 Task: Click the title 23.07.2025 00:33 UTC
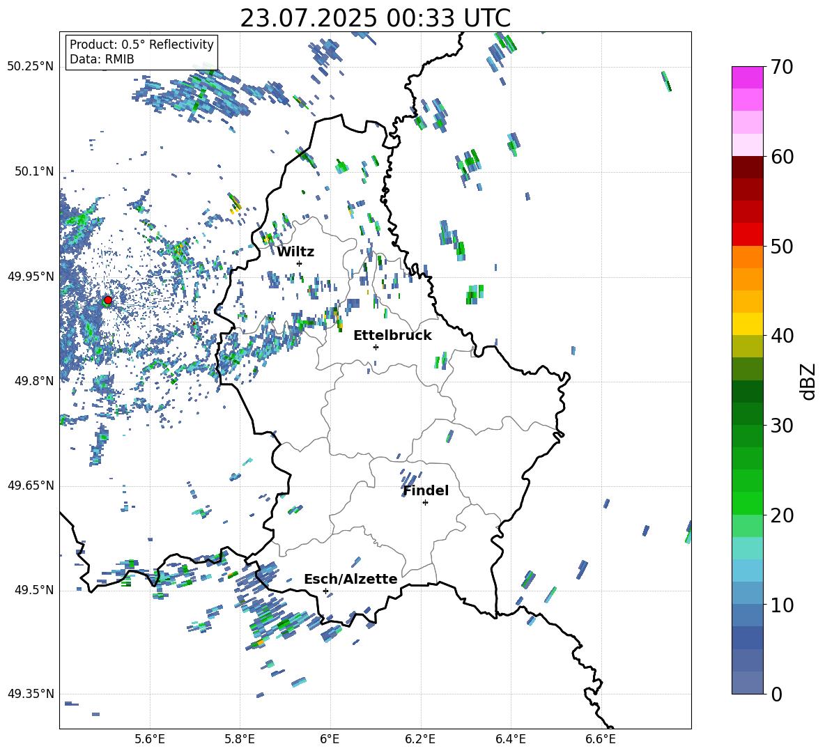click(375, 18)
